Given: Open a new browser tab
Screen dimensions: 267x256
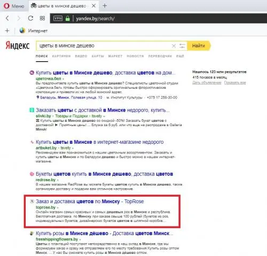Looking at the screenshot, I should (x=105, y=6).
